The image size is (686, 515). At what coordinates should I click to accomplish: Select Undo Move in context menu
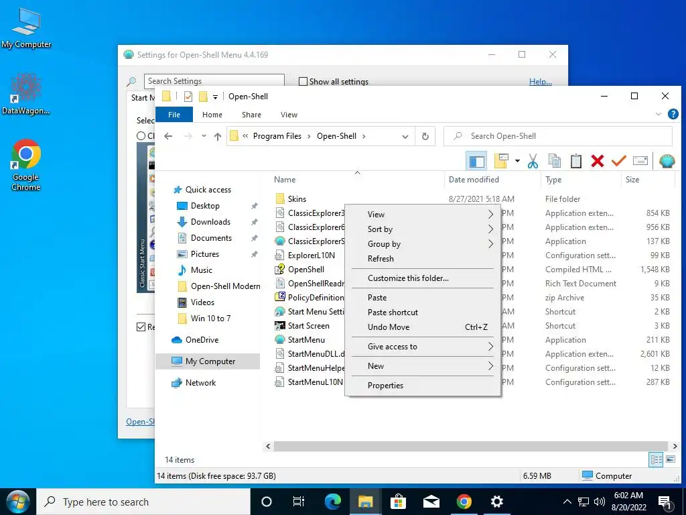coord(423,327)
